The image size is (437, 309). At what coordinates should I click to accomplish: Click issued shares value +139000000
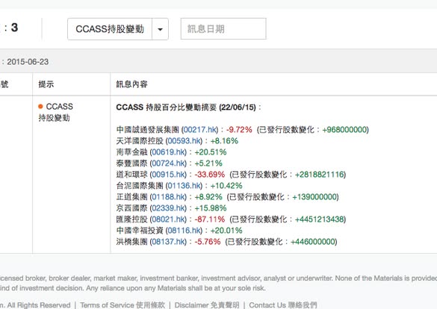pyautogui.click(x=314, y=197)
